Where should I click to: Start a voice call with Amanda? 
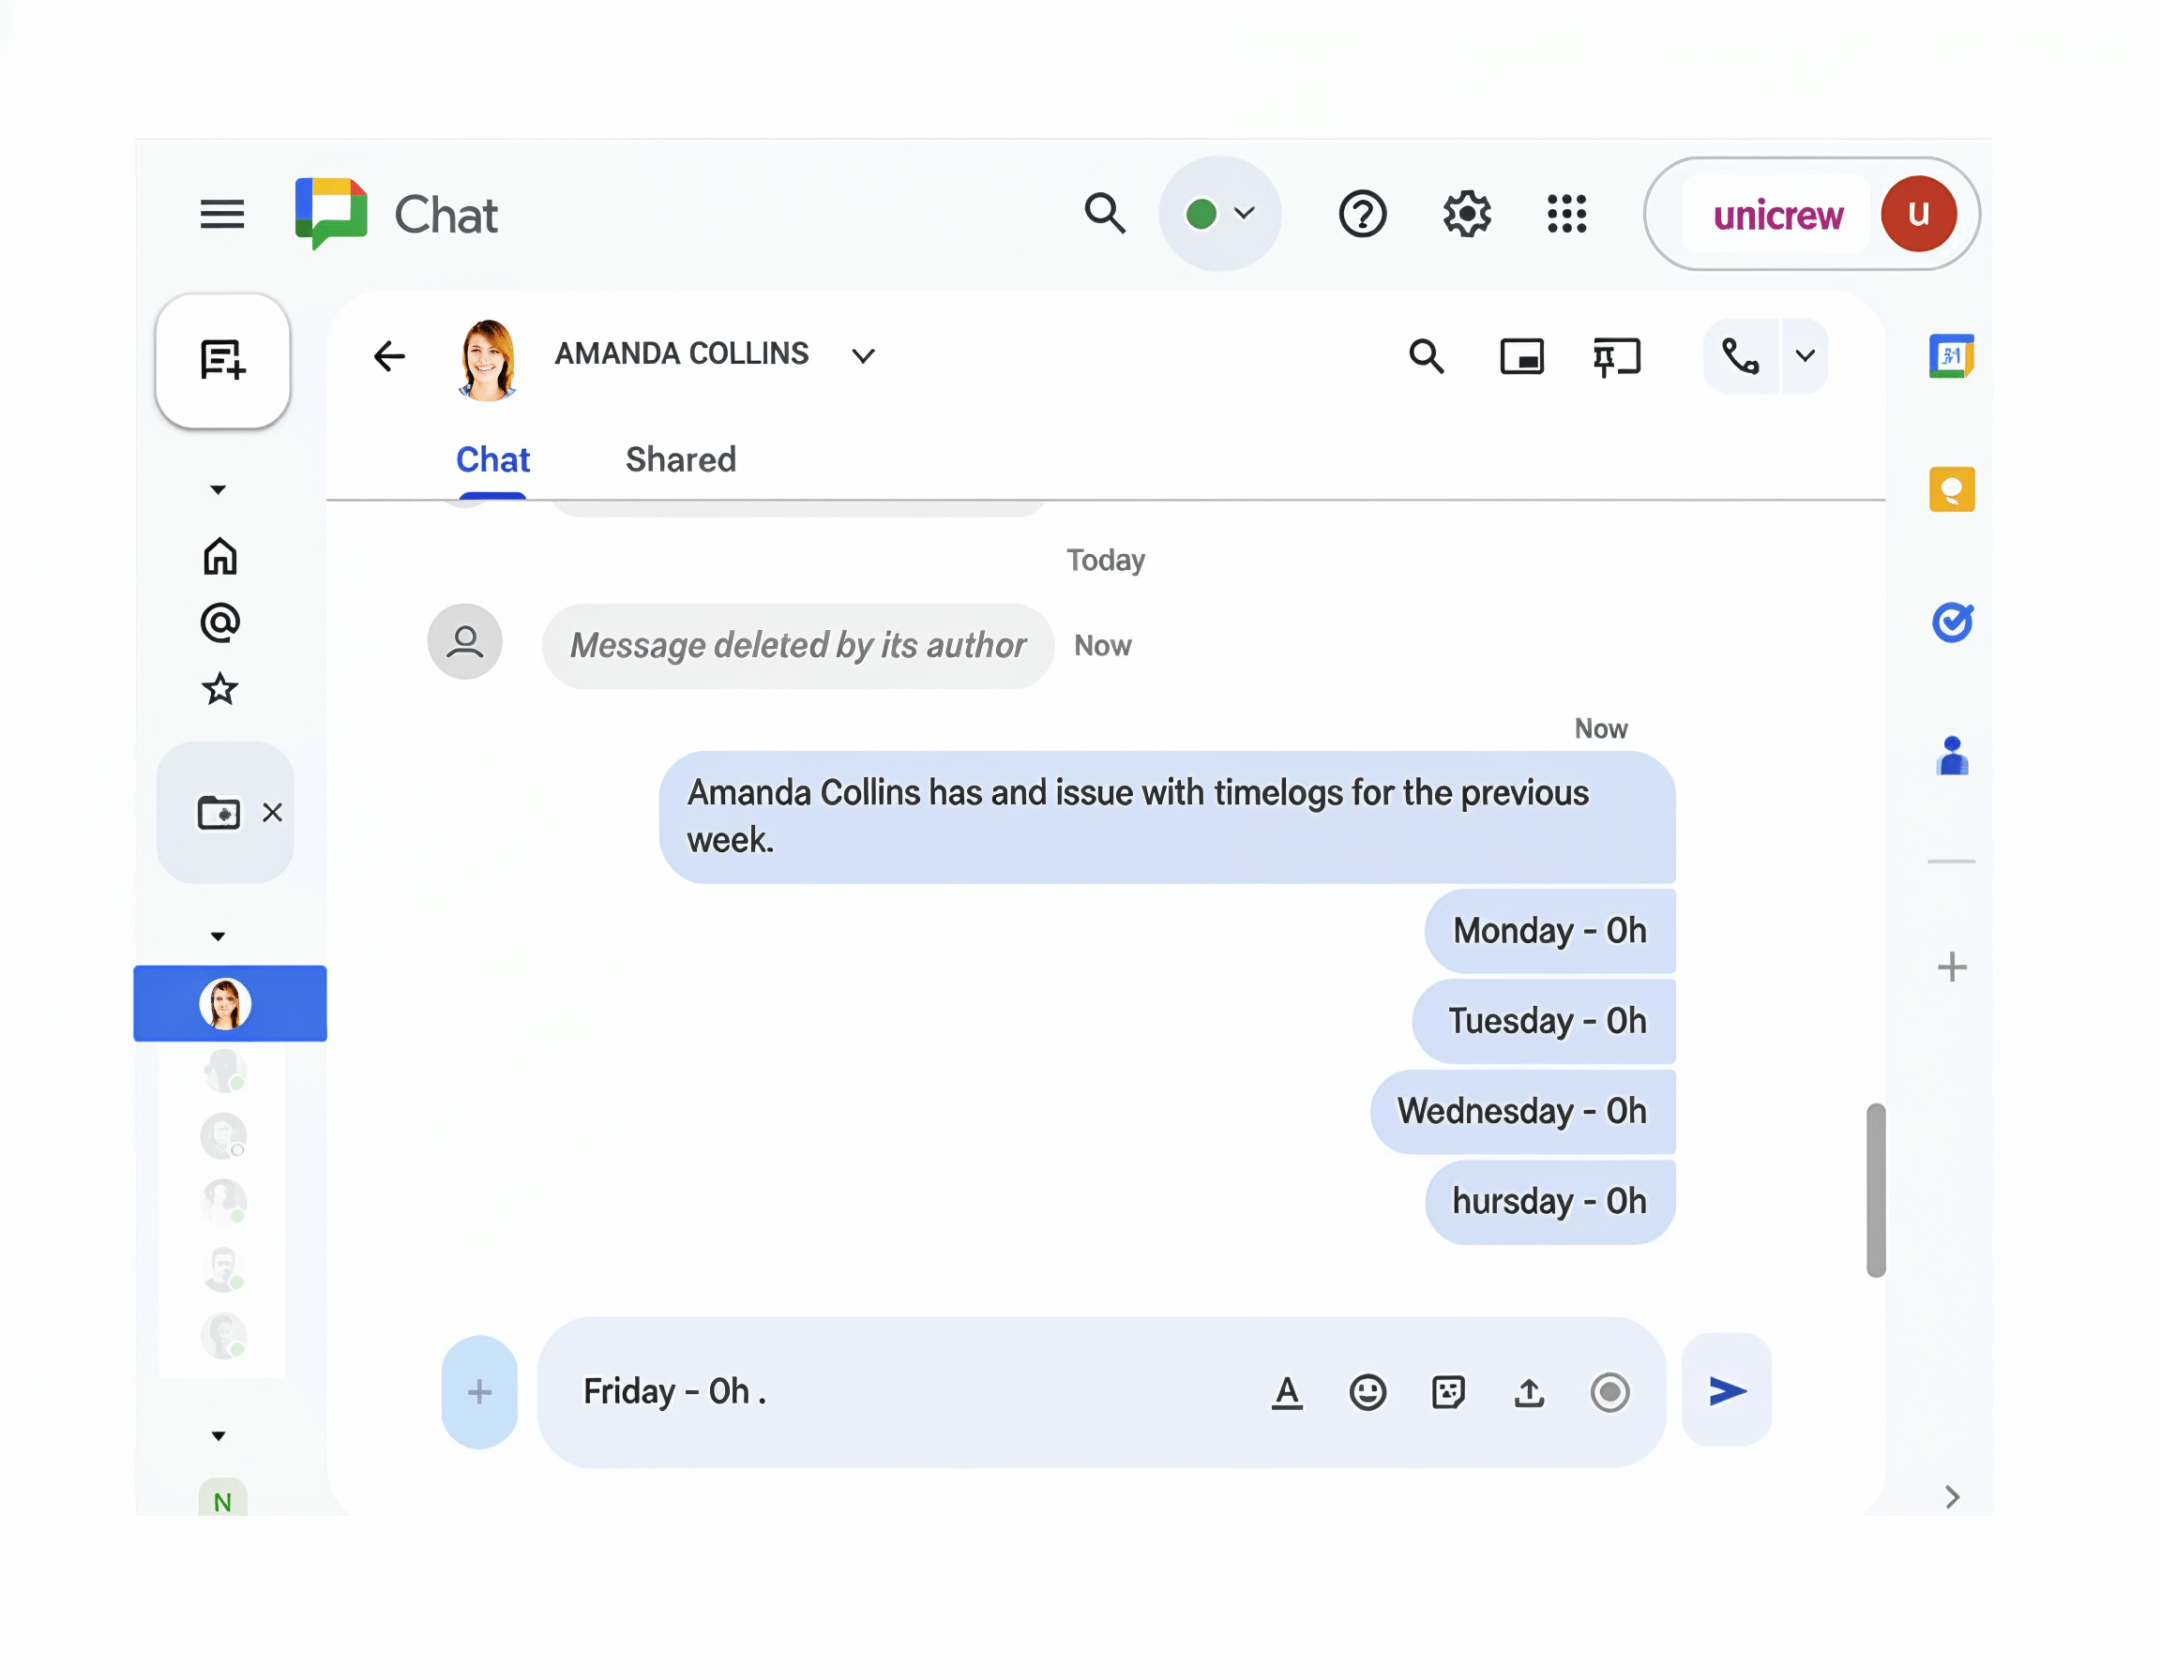(x=1742, y=357)
